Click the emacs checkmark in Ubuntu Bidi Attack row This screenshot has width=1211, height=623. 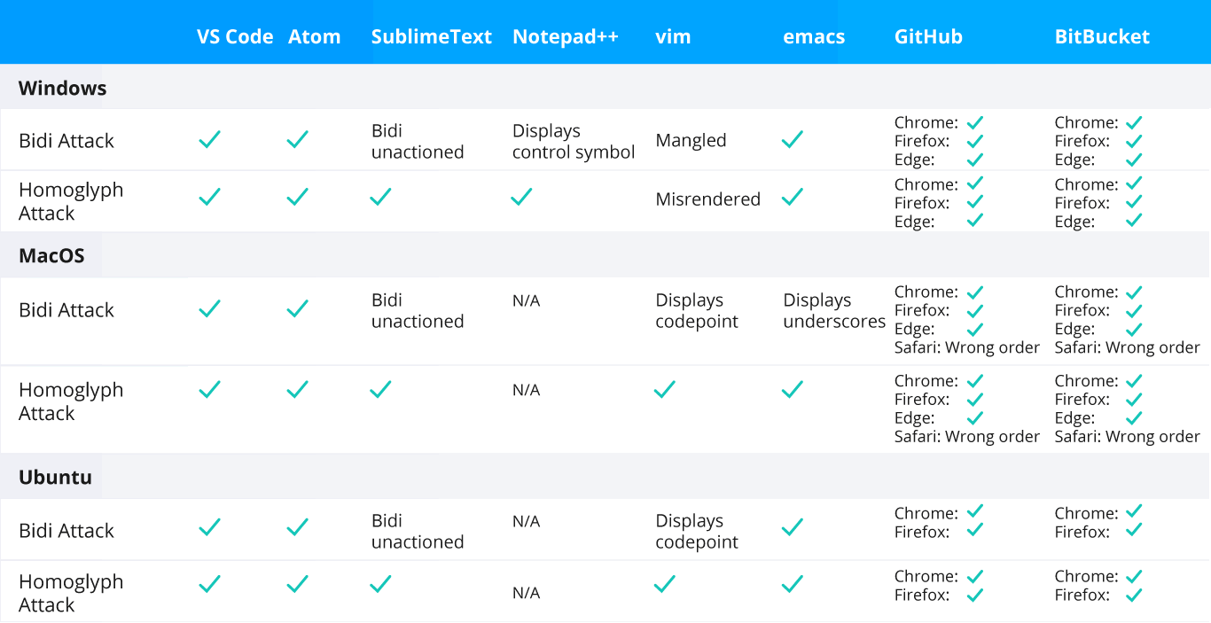pos(793,527)
